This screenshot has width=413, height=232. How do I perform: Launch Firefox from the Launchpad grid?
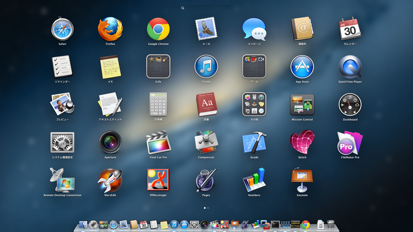[x=110, y=29]
